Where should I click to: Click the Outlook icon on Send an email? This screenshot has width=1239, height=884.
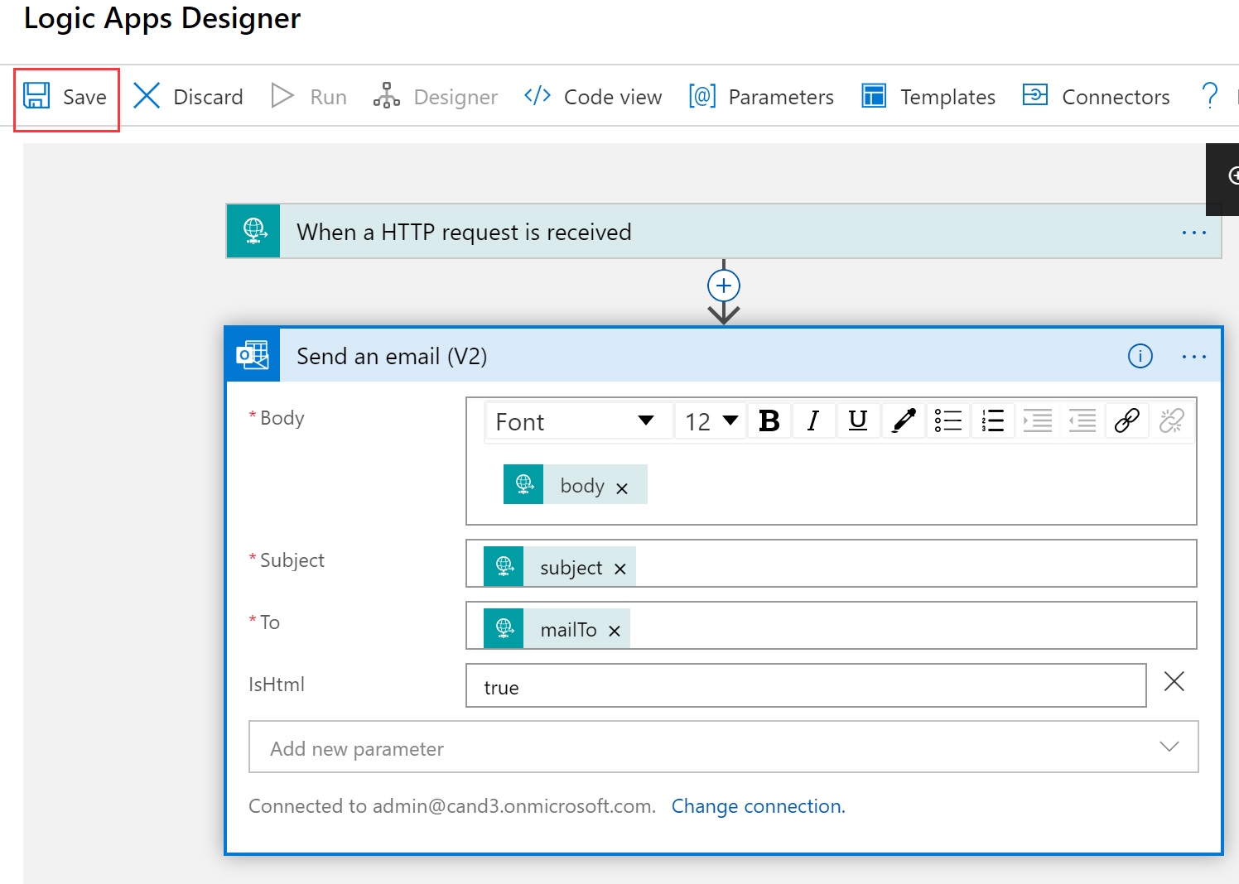253,356
